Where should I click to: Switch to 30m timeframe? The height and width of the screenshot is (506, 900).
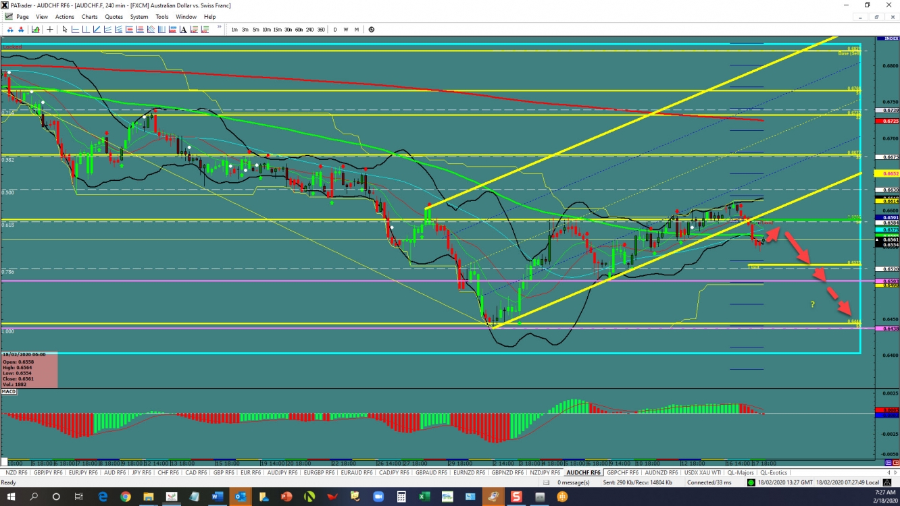coord(288,30)
